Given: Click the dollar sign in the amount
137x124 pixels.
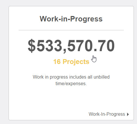Looking at the screenshot, I should click(x=32, y=46).
